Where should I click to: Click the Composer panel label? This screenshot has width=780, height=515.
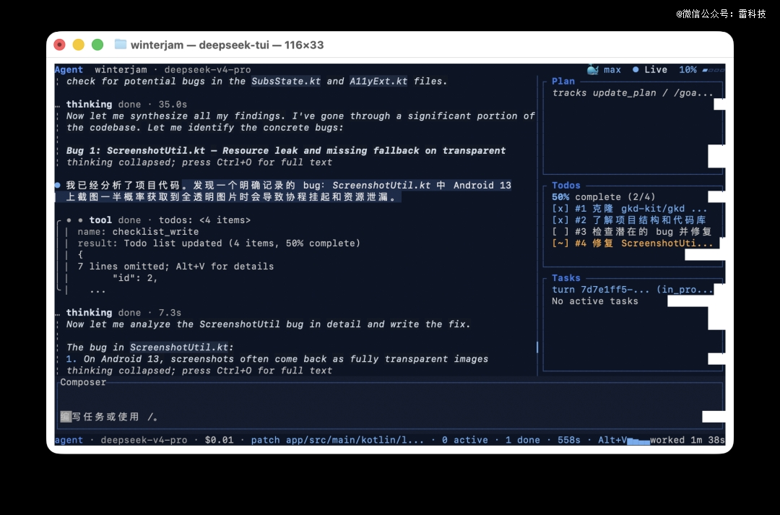[83, 382]
